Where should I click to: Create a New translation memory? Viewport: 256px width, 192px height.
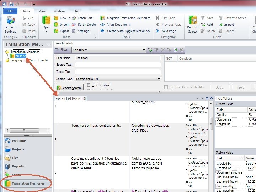coord(60,18)
